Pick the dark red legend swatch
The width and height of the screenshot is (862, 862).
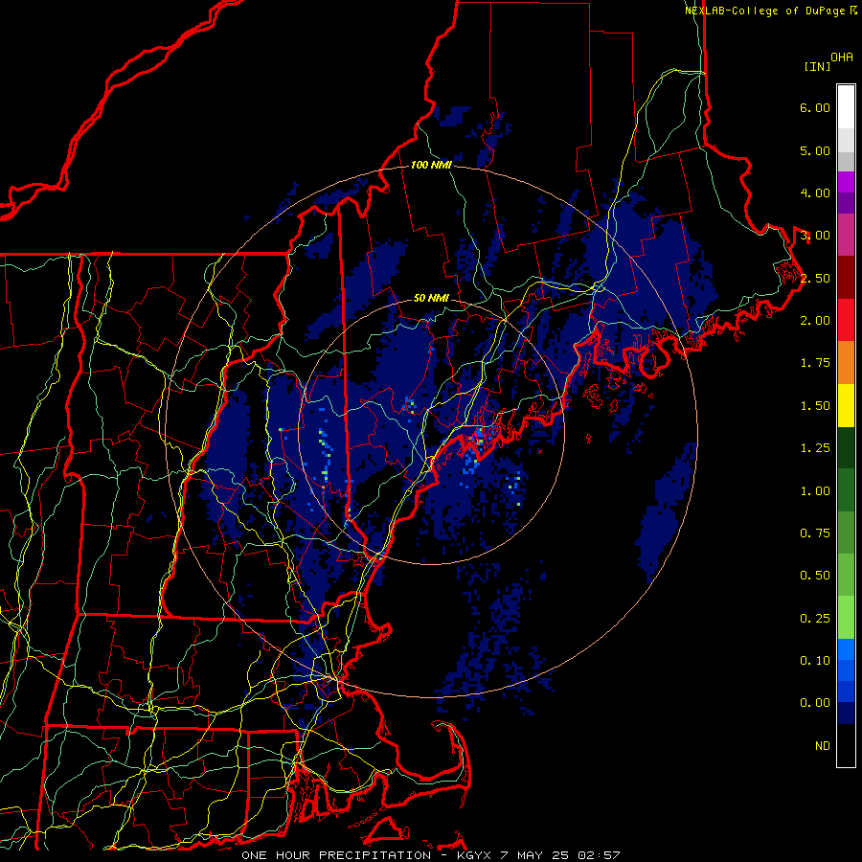846,278
